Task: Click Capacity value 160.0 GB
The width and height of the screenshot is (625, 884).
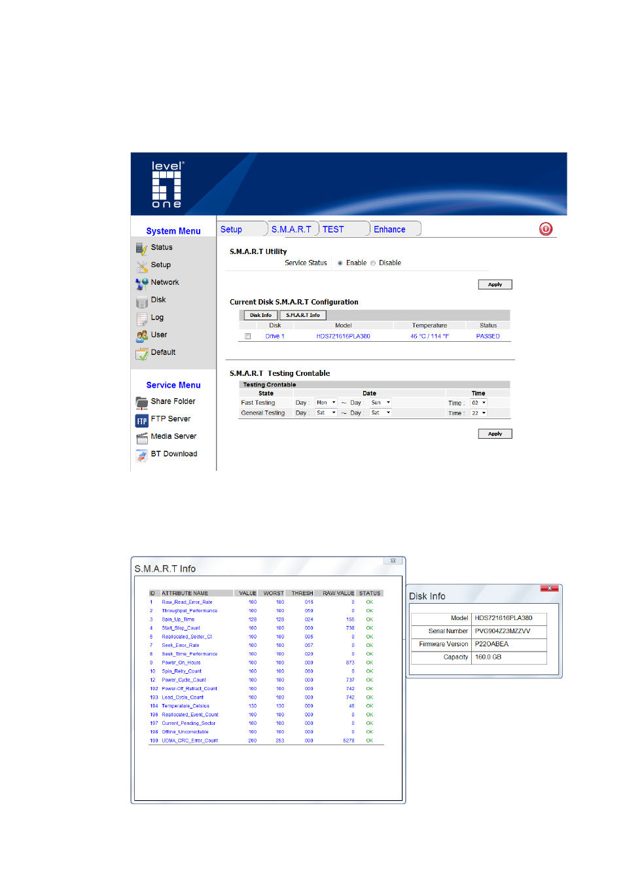Action: [488, 657]
